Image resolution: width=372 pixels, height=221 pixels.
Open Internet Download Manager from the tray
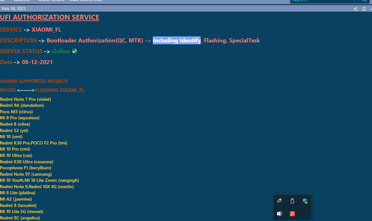click(x=279, y=201)
